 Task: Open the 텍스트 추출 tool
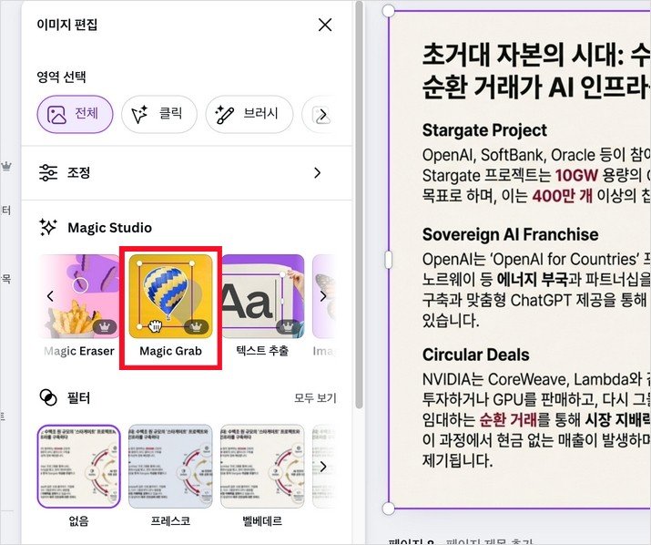pyautogui.click(x=262, y=306)
